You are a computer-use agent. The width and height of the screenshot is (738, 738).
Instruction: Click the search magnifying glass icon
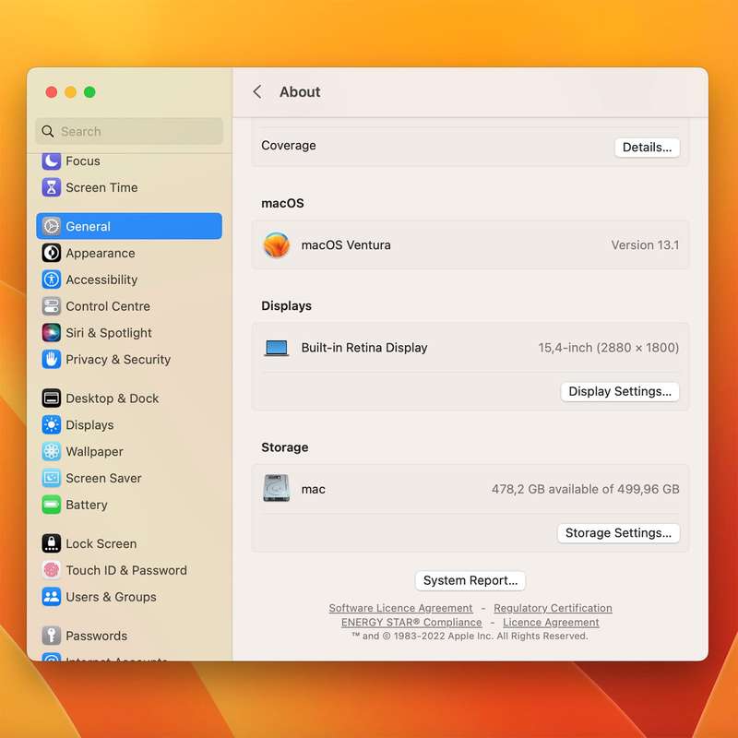pyautogui.click(x=48, y=131)
